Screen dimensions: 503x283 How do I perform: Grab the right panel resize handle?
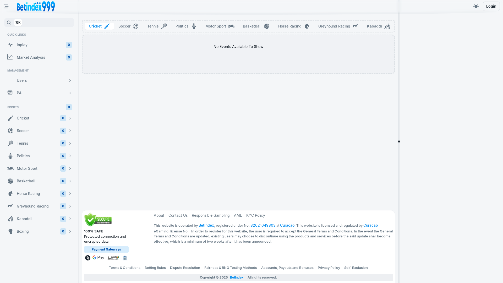click(399, 141)
